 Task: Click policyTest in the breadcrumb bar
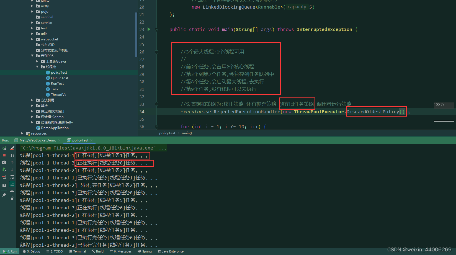point(167,133)
